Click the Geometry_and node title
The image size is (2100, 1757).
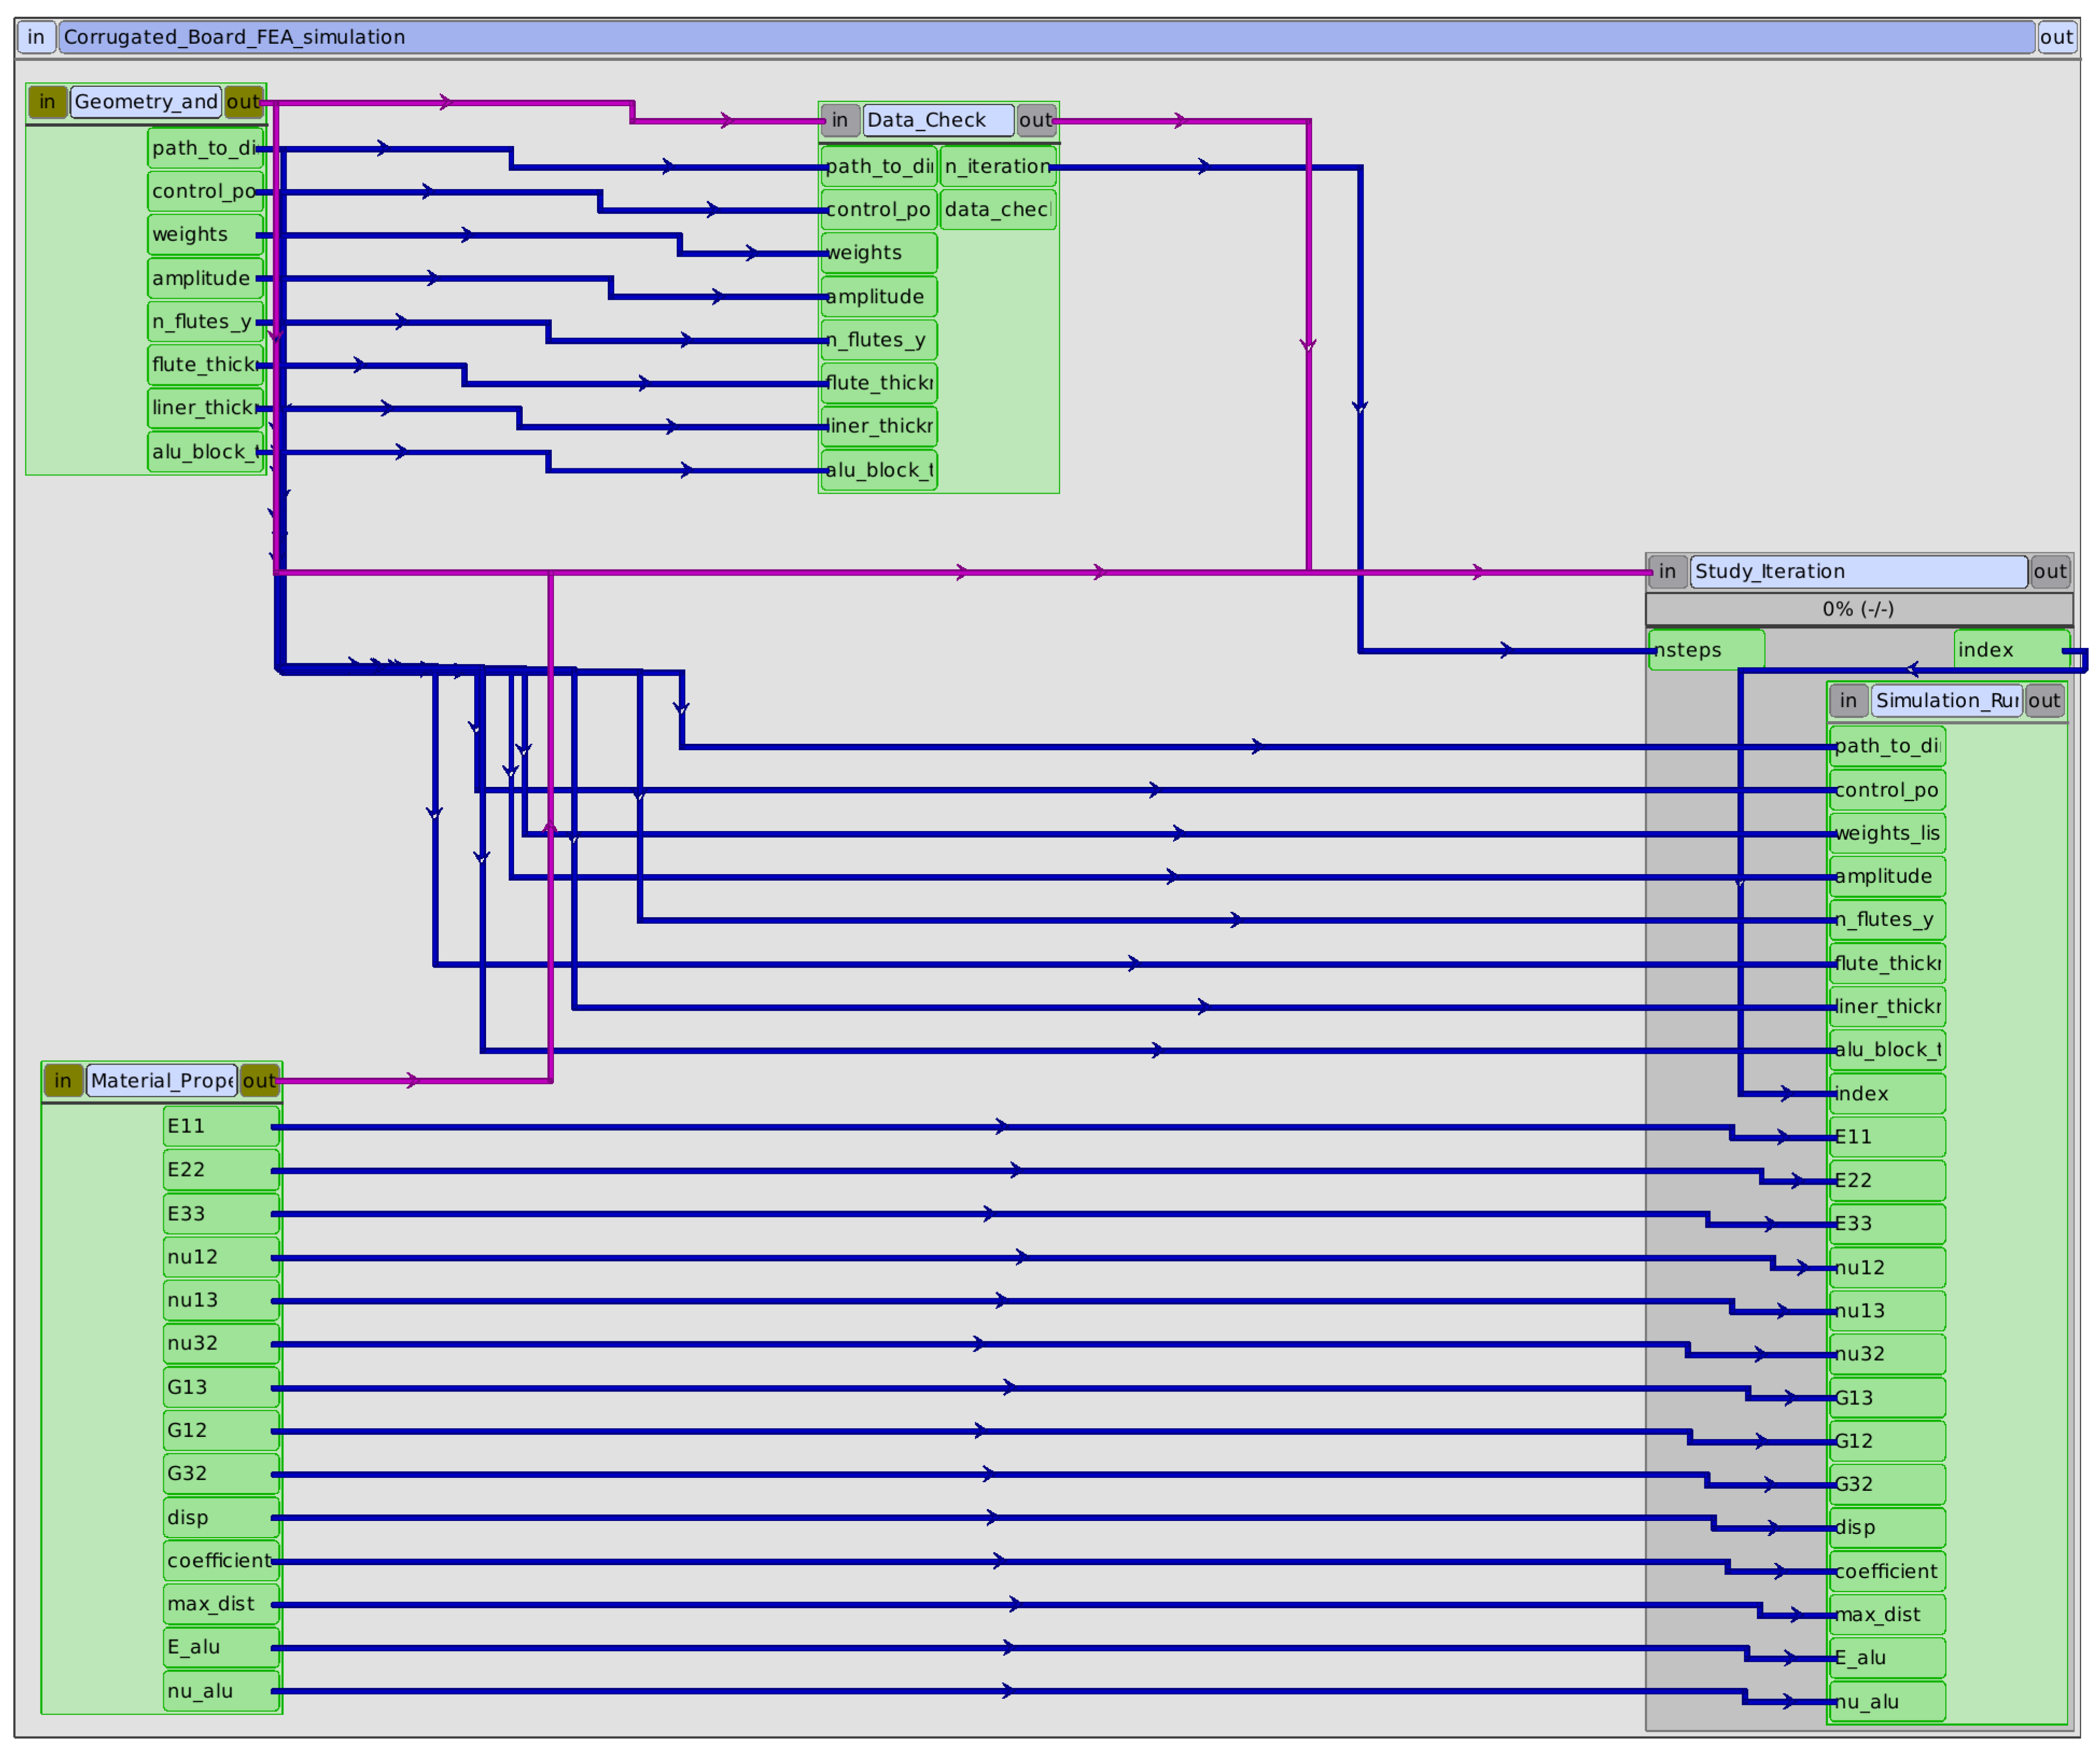click(x=145, y=101)
